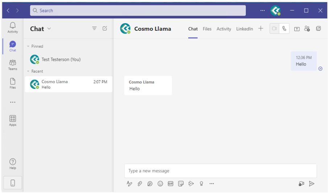Open the Praise badge icon

pos(201,184)
